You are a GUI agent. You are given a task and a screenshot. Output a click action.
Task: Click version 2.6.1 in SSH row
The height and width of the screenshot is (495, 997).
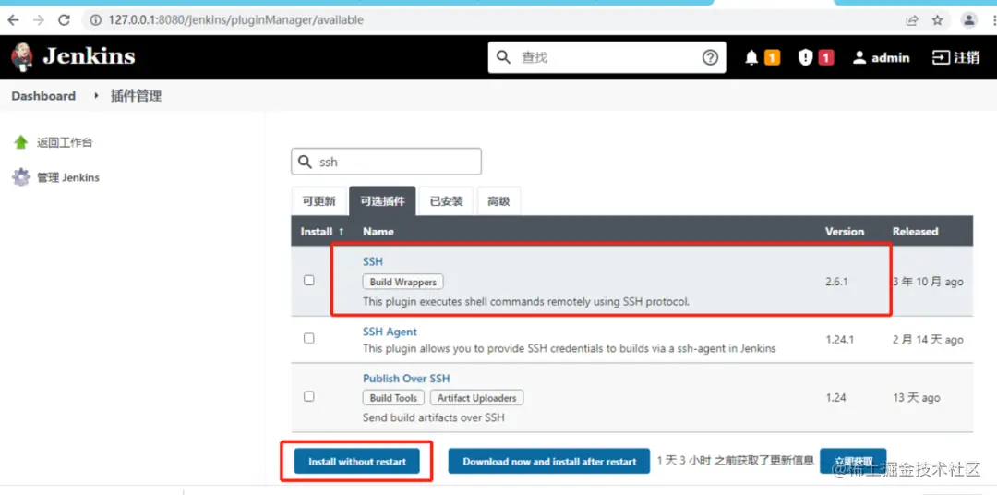click(836, 282)
